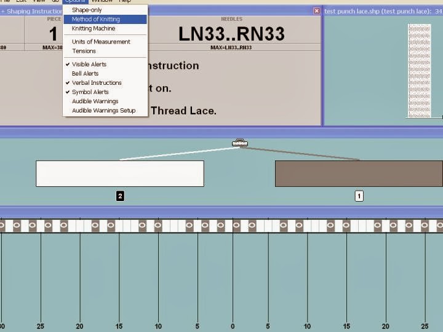Click the piece number 1 readout
Screen dimensions: 443x332
(x=53, y=34)
